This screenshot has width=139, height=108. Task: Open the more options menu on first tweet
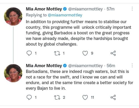pos(132,9)
